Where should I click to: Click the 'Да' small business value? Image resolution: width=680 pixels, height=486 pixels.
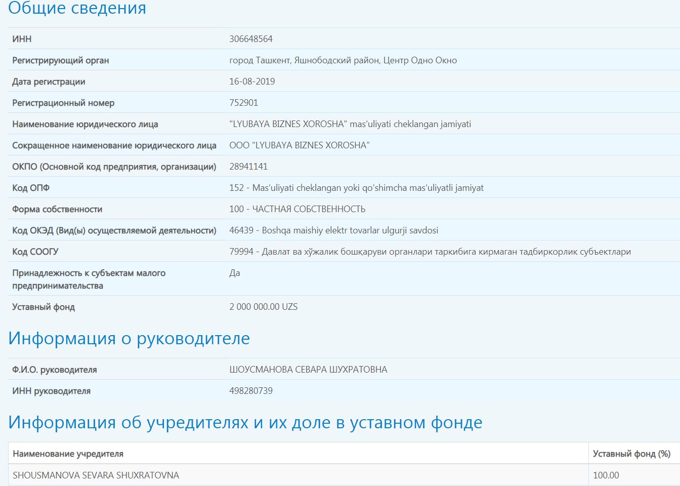coord(235,273)
